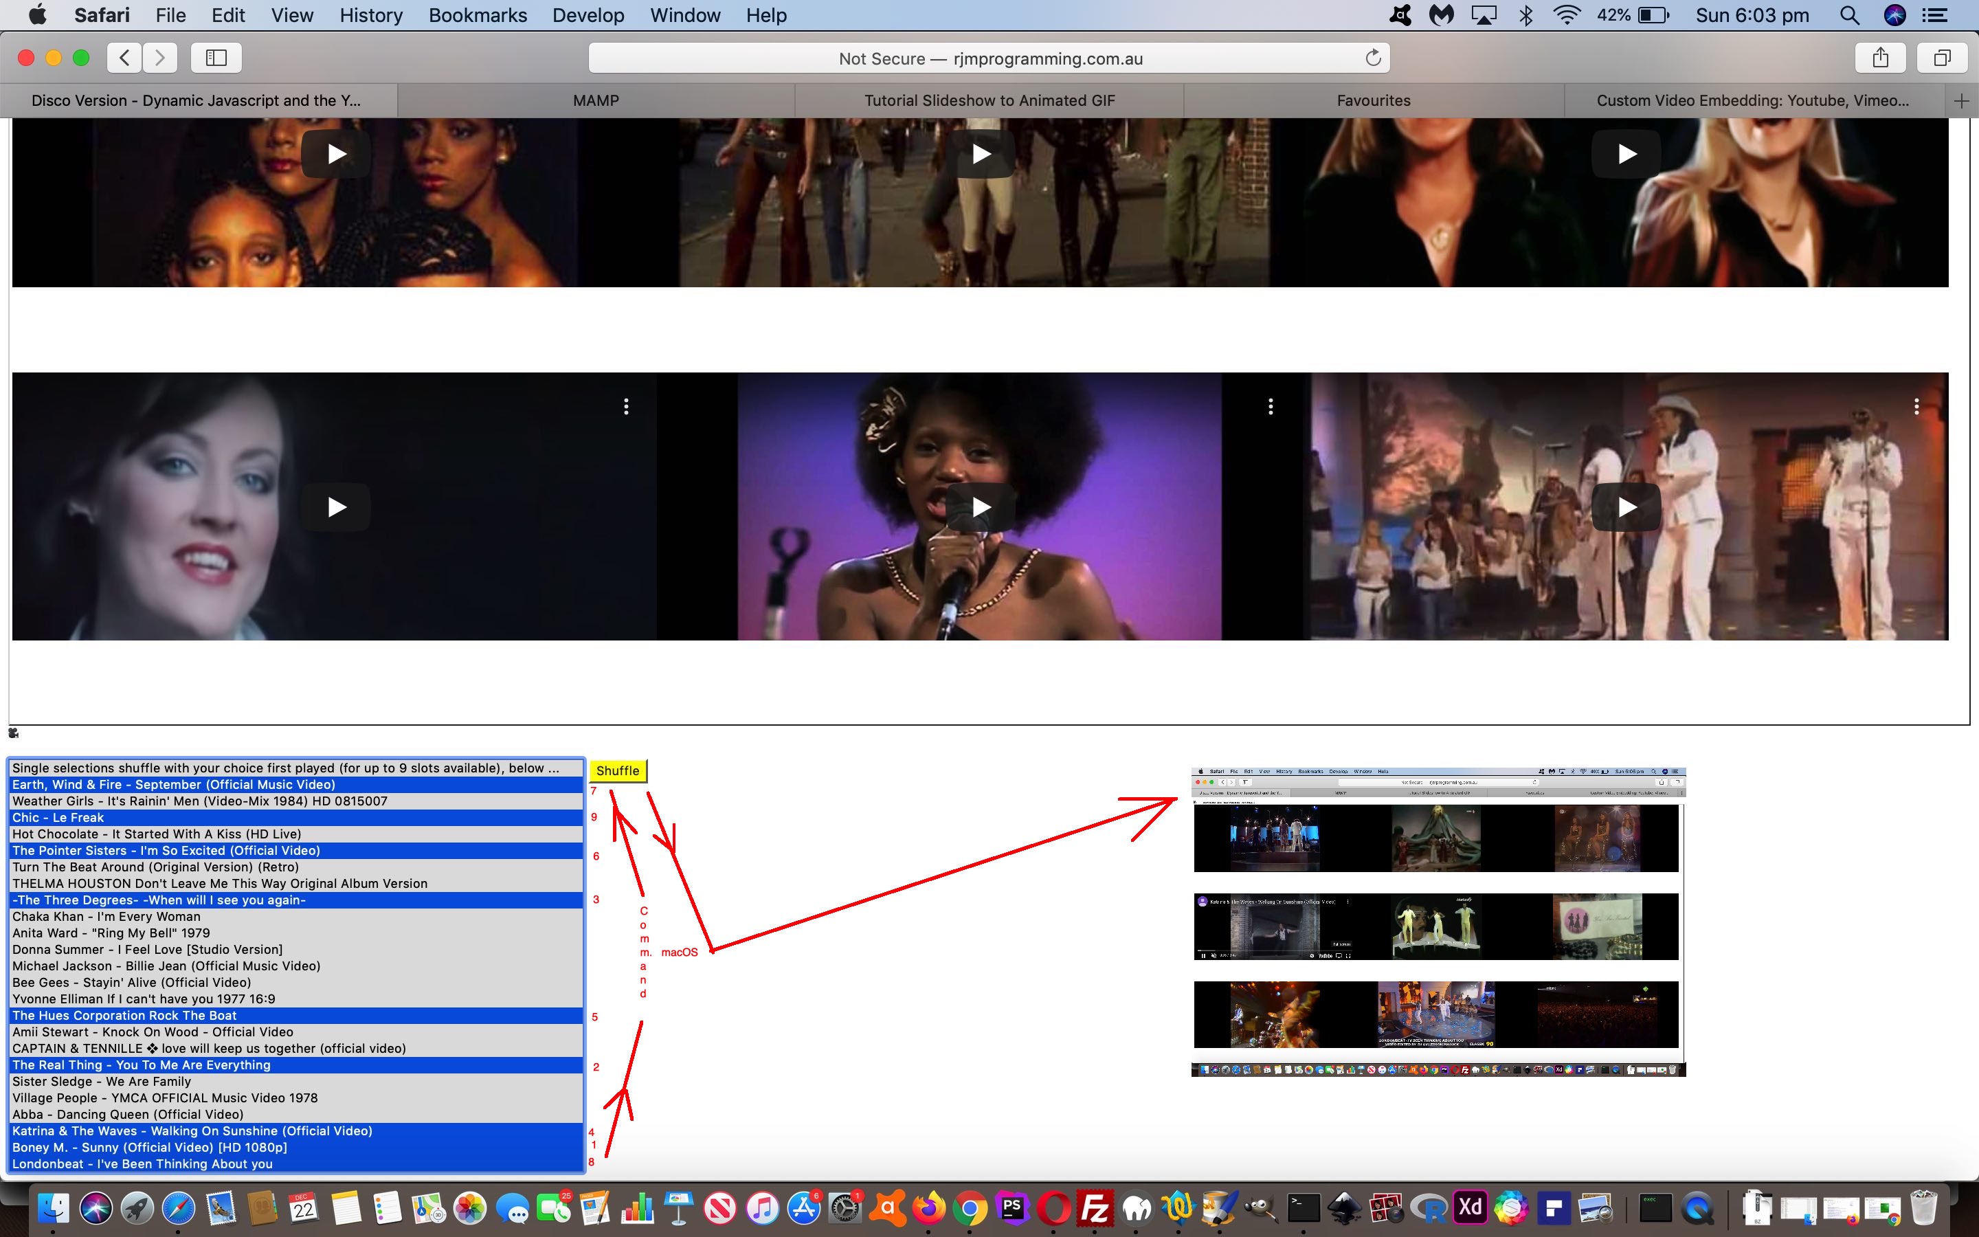
Task: Click the Bluetooth status icon
Action: tap(1525, 14)
